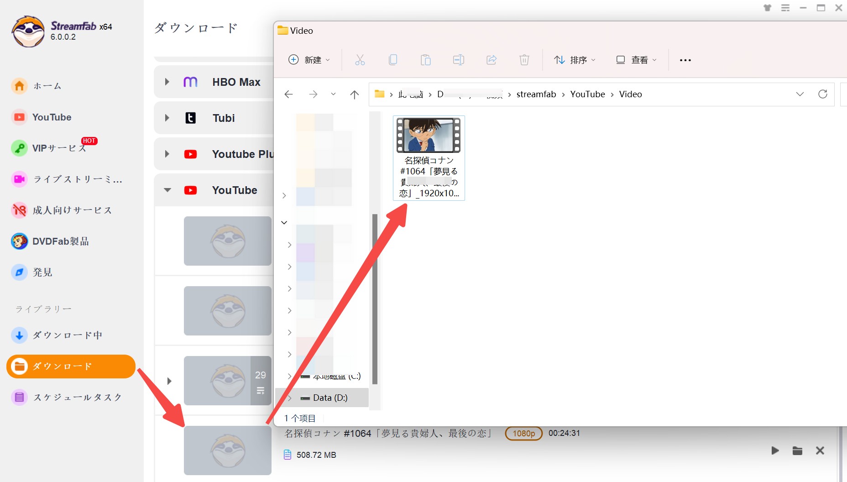The height and width of the screenshot is (482, 847).
Task: Collapse the YouTube download group
Action: [x=167, y=190]
